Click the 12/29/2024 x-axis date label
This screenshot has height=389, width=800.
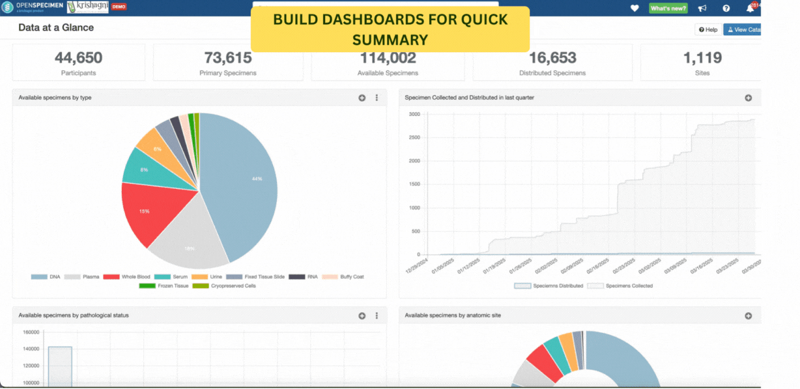pos(416,266)
